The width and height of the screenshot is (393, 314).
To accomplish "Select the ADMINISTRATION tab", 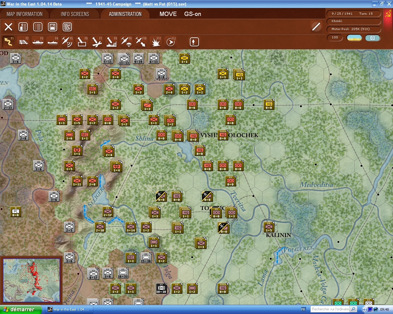I will (125, 14).
